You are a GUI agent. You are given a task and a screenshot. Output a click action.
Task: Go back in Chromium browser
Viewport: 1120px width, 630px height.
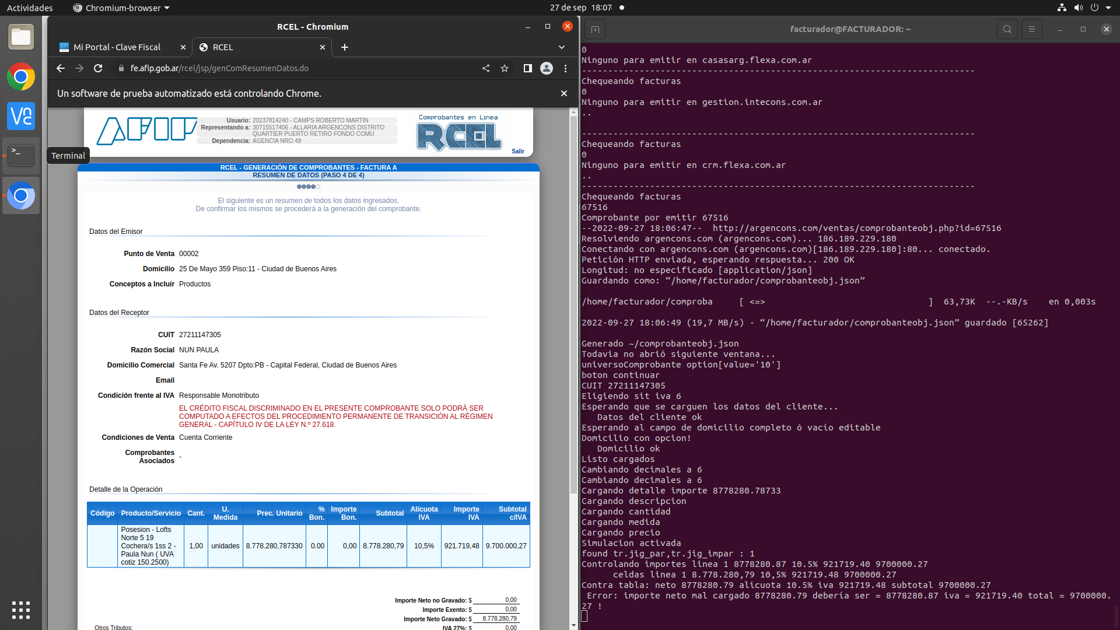[61, 68]
